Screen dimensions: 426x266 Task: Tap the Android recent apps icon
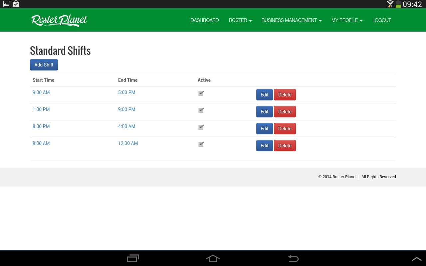(133, 258)
